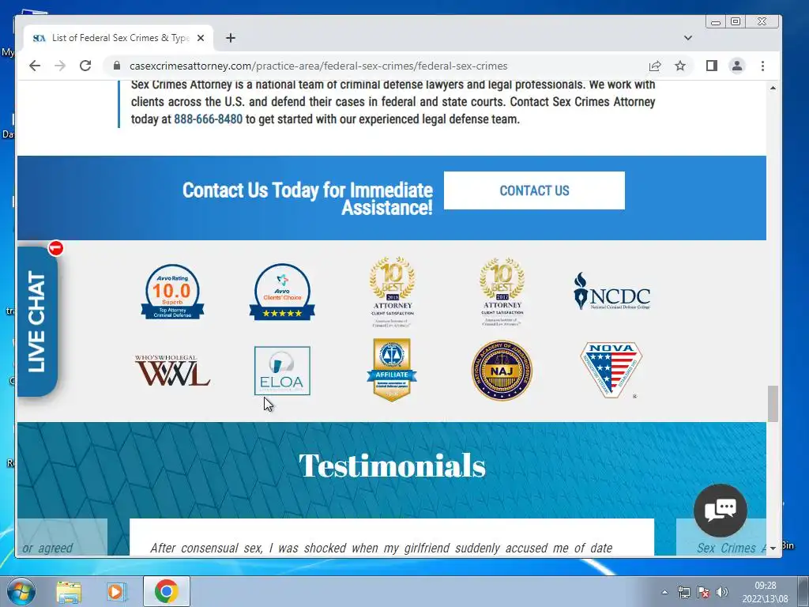The image size is (809, 607).
Task: Show next testimonial card 'Sex Crimes'
Action: pos(721,537)
